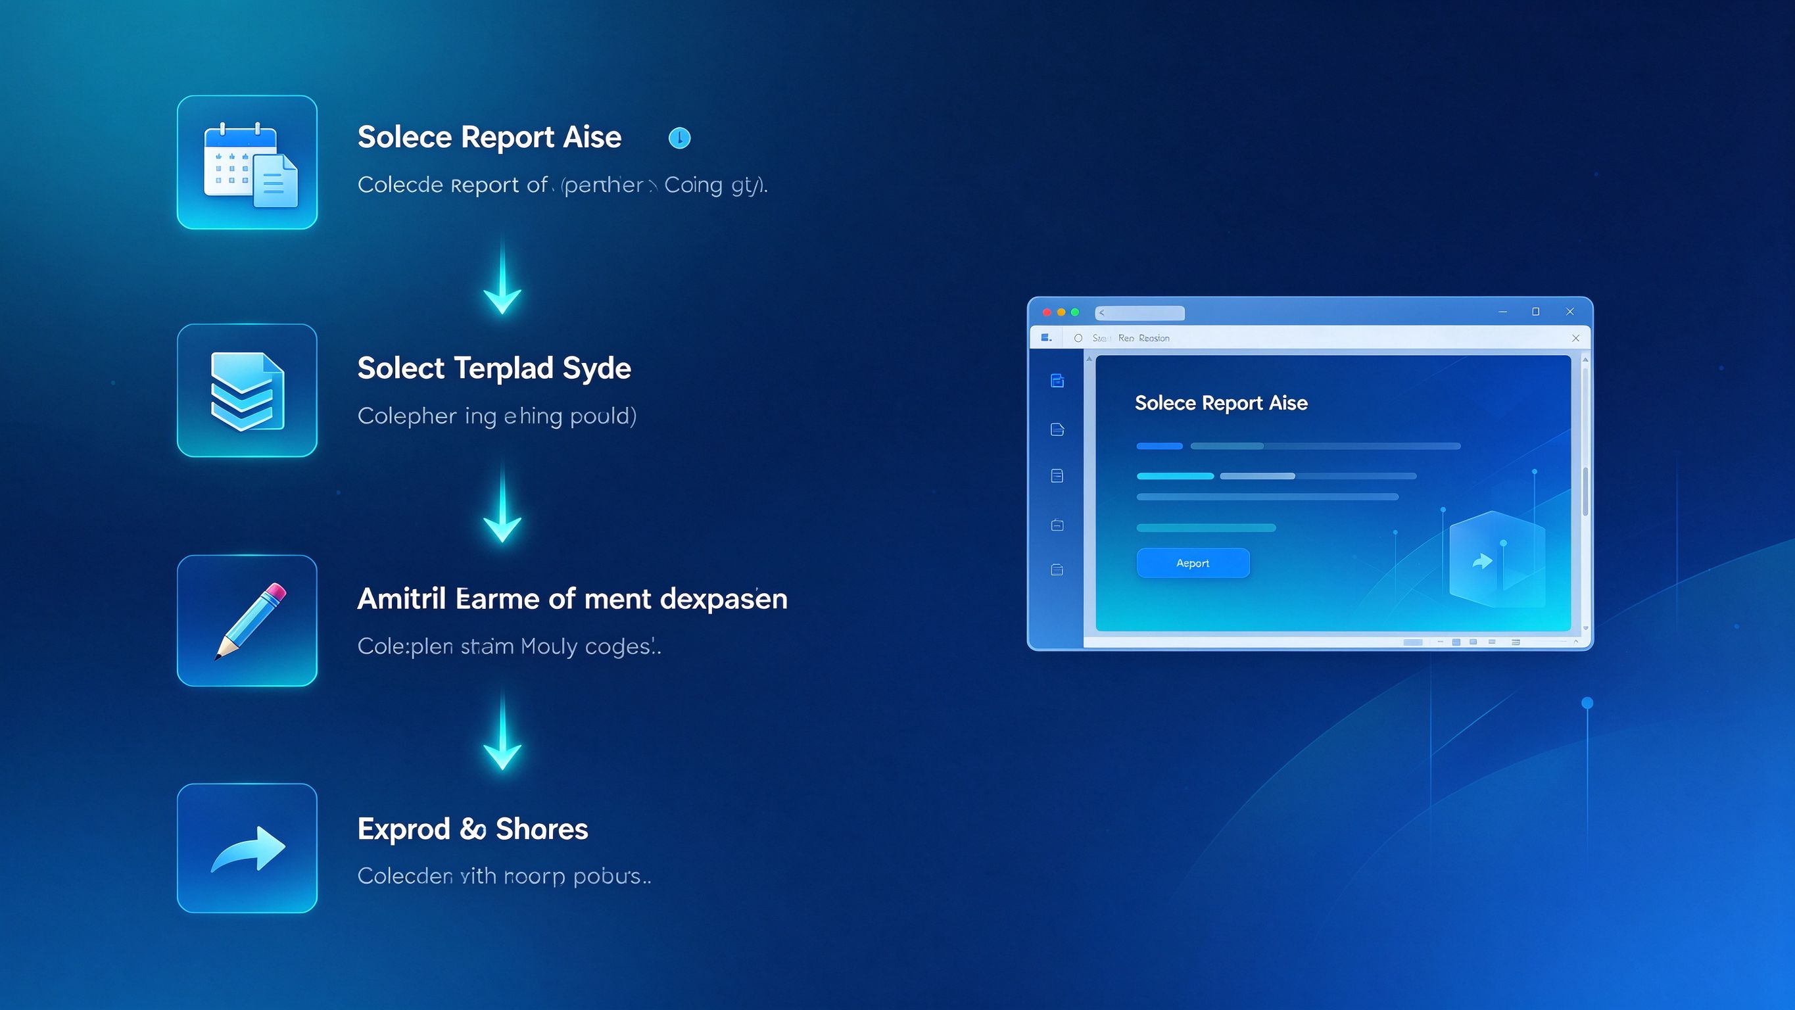The image size is (1795, 1010).
Task: Click the right vertical scrollbar thumb
Action: pyautogui.click(x=1585, y=491)
